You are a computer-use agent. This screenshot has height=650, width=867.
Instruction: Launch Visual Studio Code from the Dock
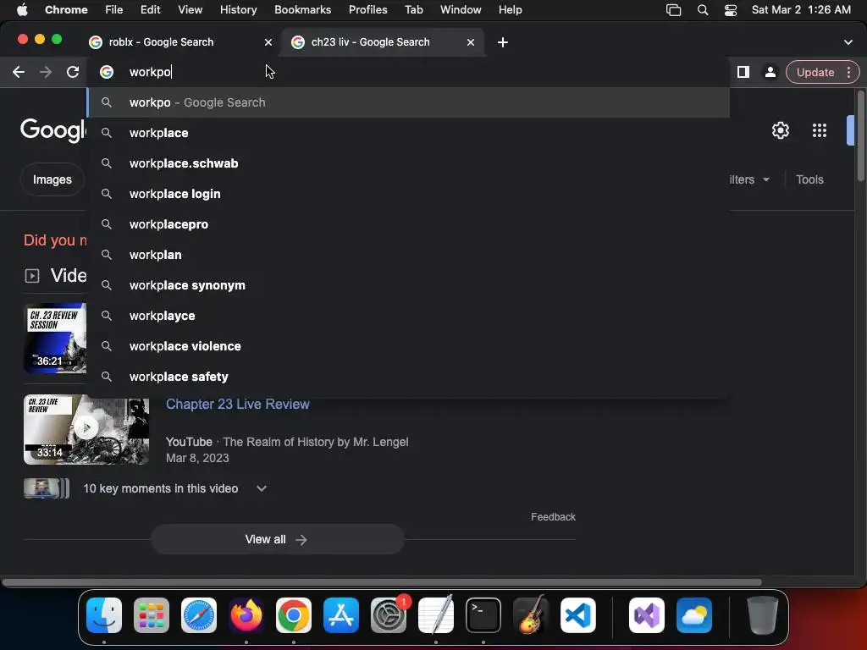[578, 615]
